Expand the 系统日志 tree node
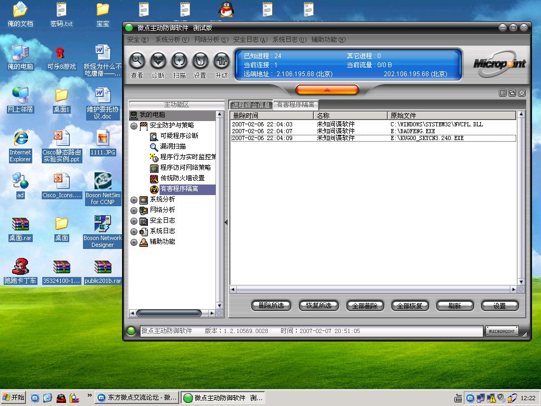Viewport: 541px width, 406px height. (x=134, y=232)
